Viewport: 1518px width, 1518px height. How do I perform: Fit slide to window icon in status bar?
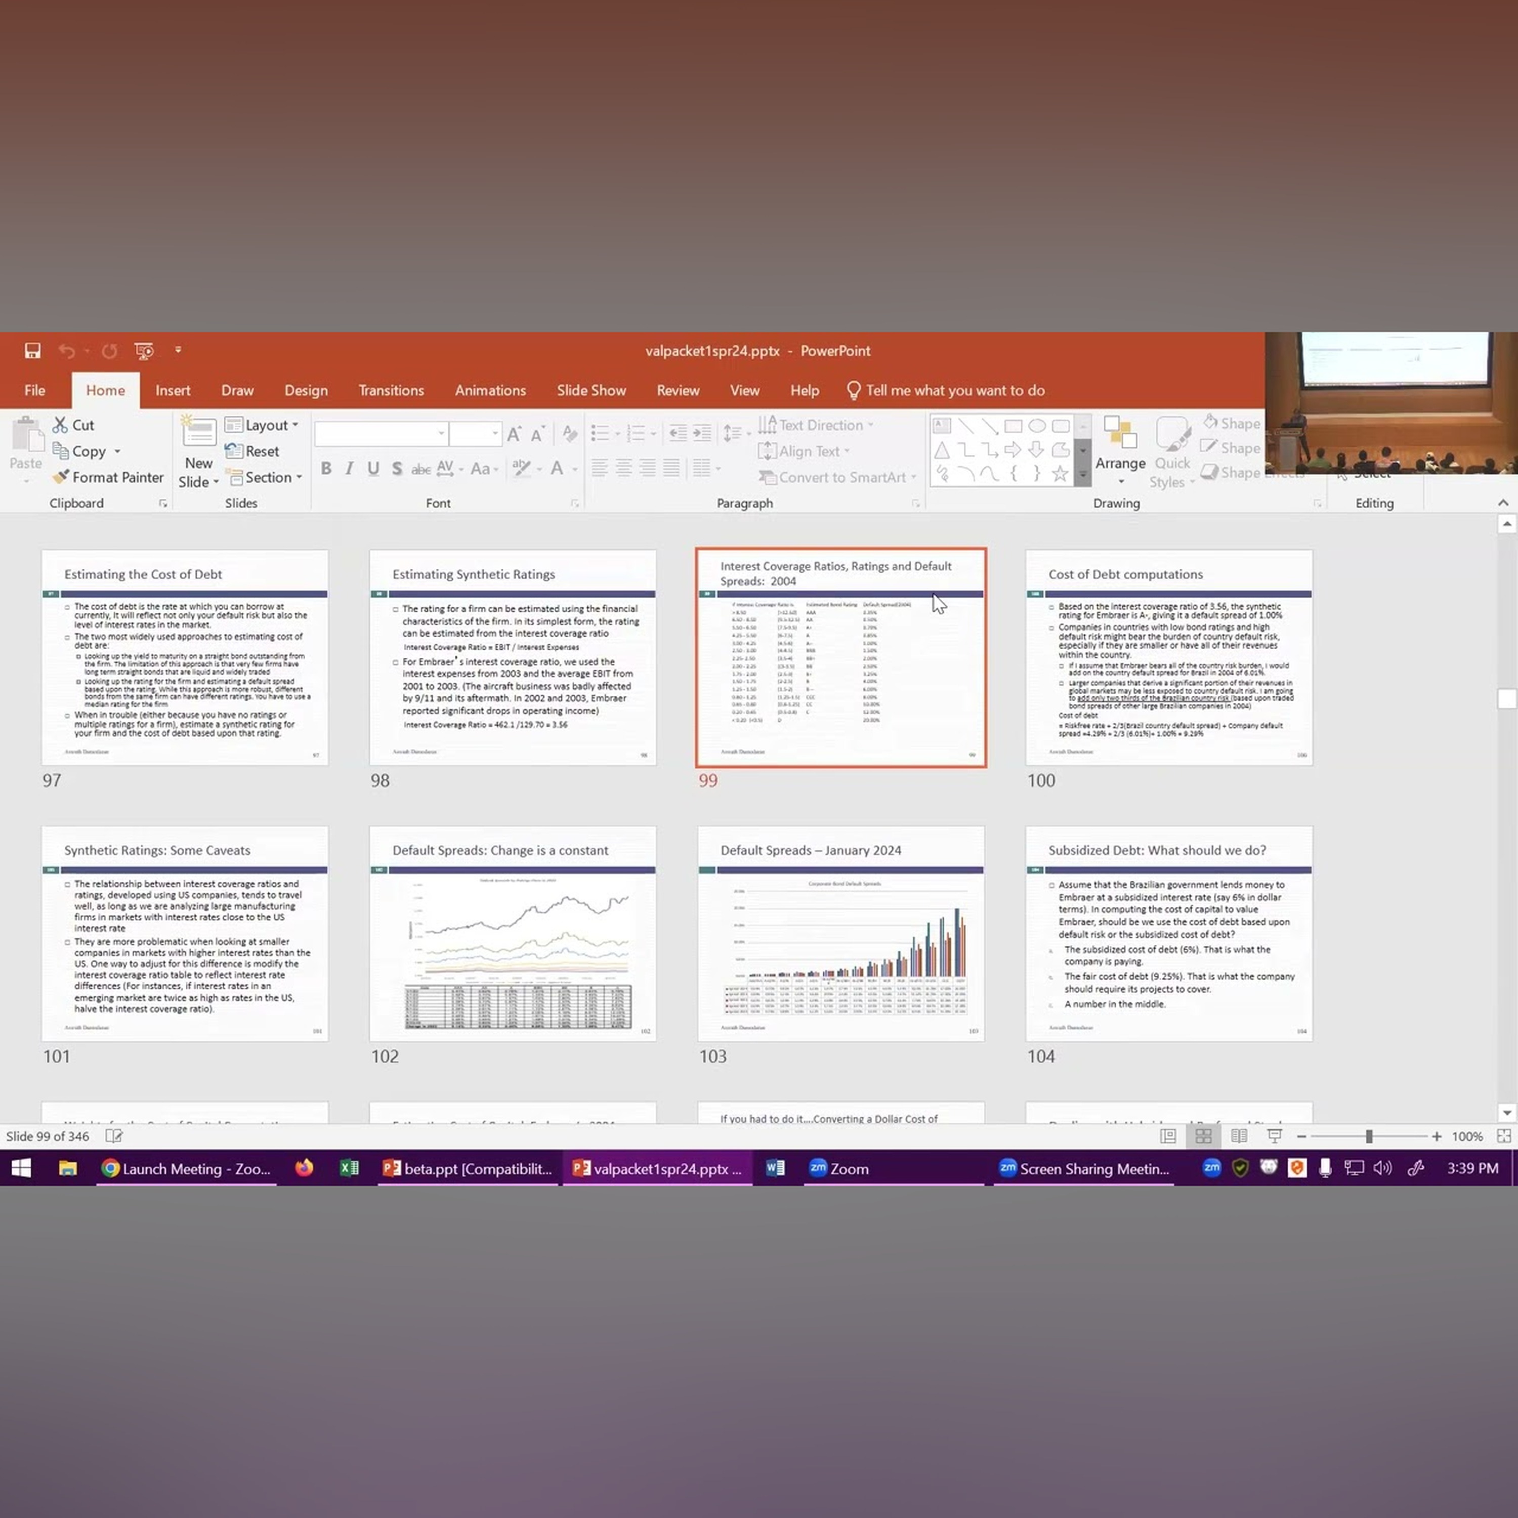[x=1504, y=1136]
